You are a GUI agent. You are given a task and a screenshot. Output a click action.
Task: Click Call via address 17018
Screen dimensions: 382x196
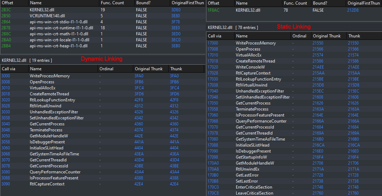pos(213,61)
